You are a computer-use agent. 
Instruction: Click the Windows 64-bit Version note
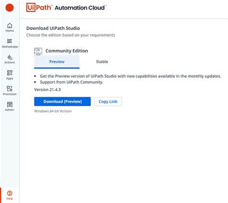pyautogui.click(x=53, y=111)
